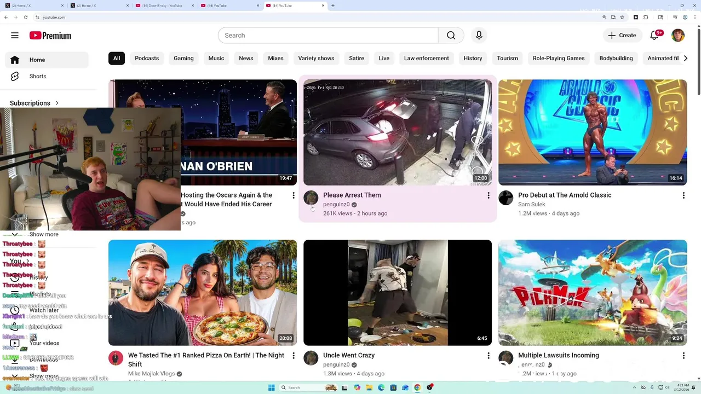
Task: Select the Gaming filter chip
Action: coord(183,58)
